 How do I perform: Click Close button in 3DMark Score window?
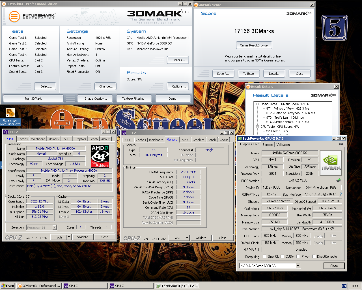pos(299,74)
